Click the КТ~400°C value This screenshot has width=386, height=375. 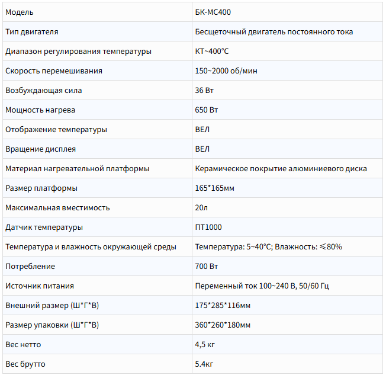212,52
